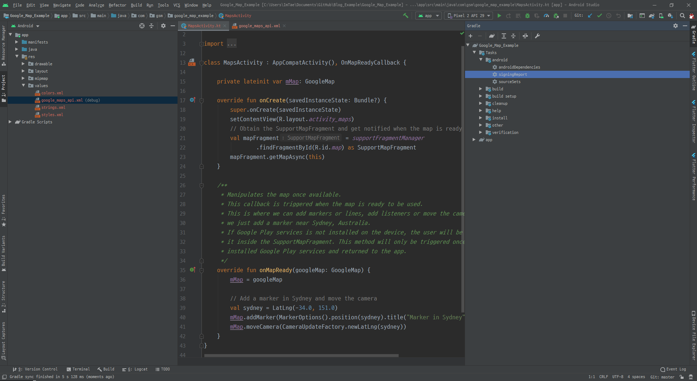The width and height of the screenshot is (697, 381).
Task: Click Search Everywhere magnifier icon
Action: (x=682, y=16)
